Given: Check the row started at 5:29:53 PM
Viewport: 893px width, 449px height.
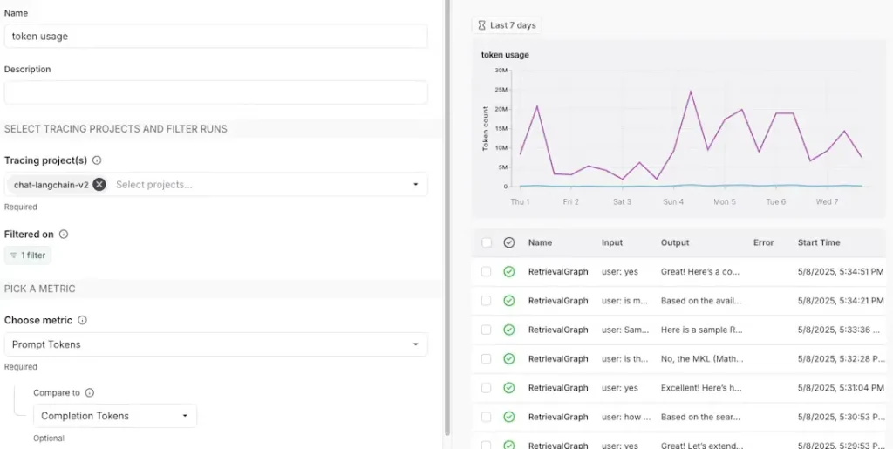Looking at the screenshot, I should pyautogui.click(x=487, y=445).
